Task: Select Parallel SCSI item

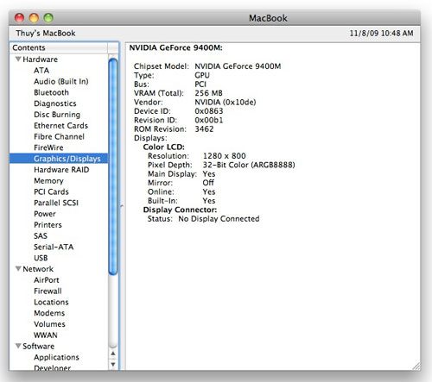Action: click(56, 203)
